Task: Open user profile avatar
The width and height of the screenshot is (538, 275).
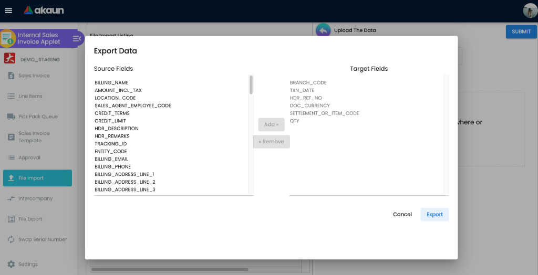Action: pyautogui.click(x=530, y=10)
